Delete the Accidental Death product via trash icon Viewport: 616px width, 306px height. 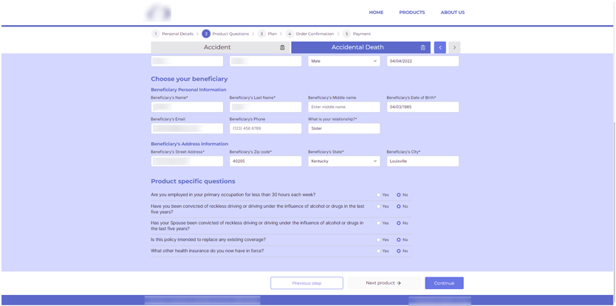[422, 48]
